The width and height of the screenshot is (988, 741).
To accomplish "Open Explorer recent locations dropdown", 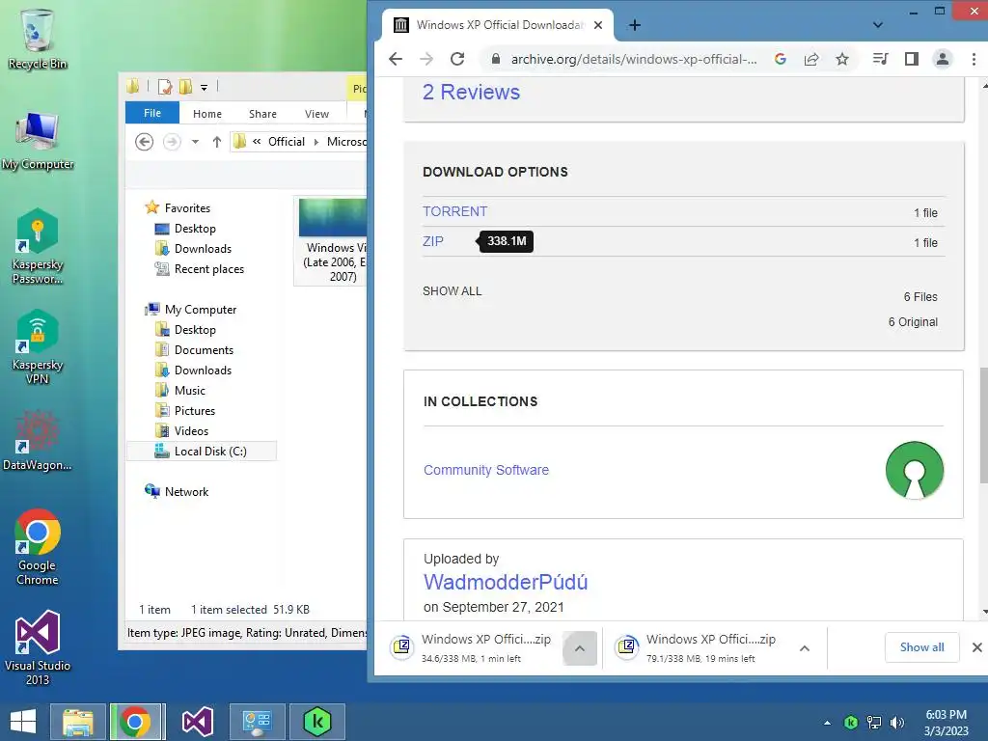I will (195, 142).
